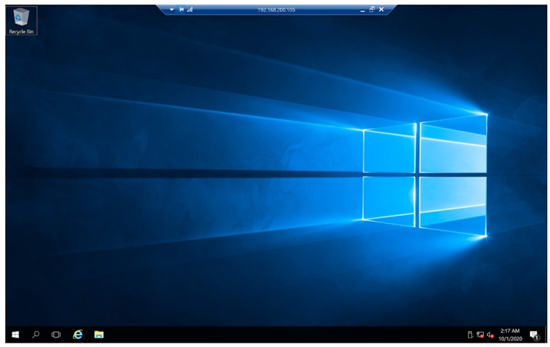
Task: Open Action Center notifications icon
Action: click(x=534, y=335)
